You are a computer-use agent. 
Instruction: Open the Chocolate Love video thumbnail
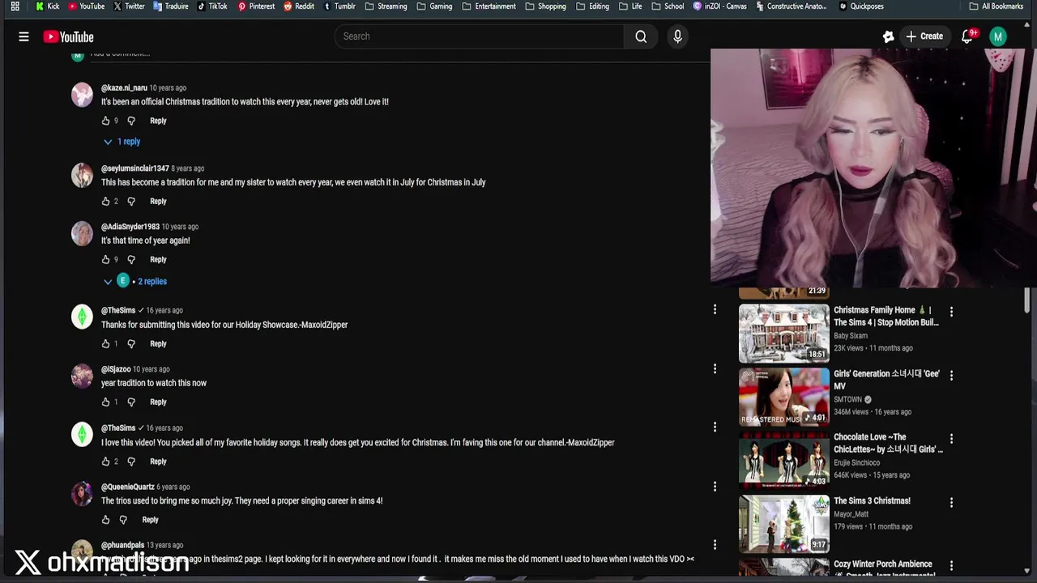783,460
